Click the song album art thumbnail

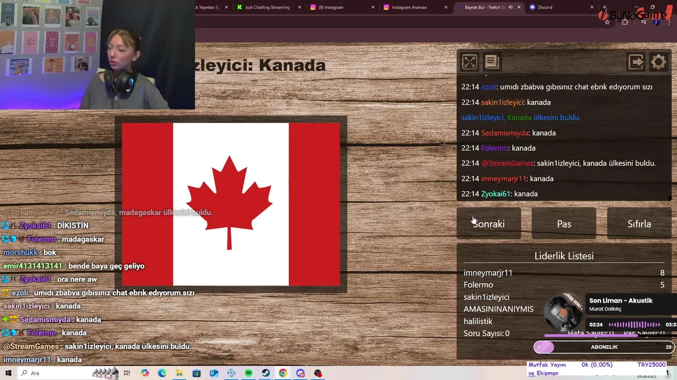pyautogui.click(x=565, y=313)
